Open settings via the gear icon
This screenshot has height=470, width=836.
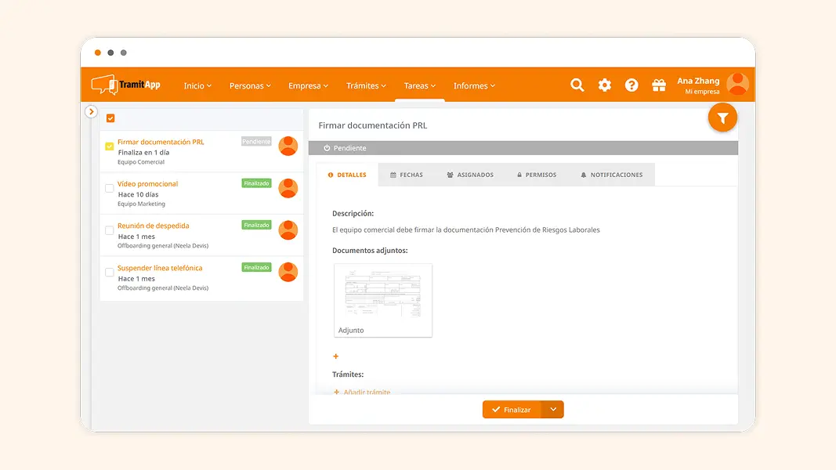tap(605, 85)
